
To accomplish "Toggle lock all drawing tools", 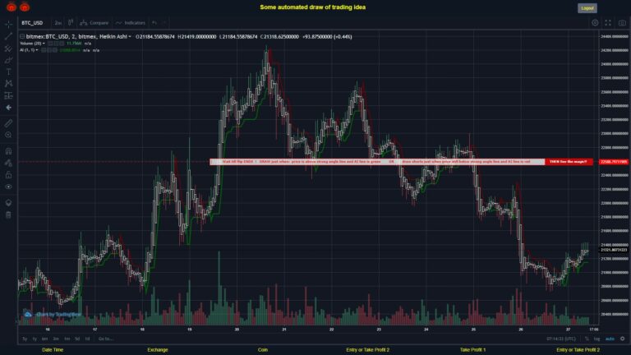I will point(8,175).
